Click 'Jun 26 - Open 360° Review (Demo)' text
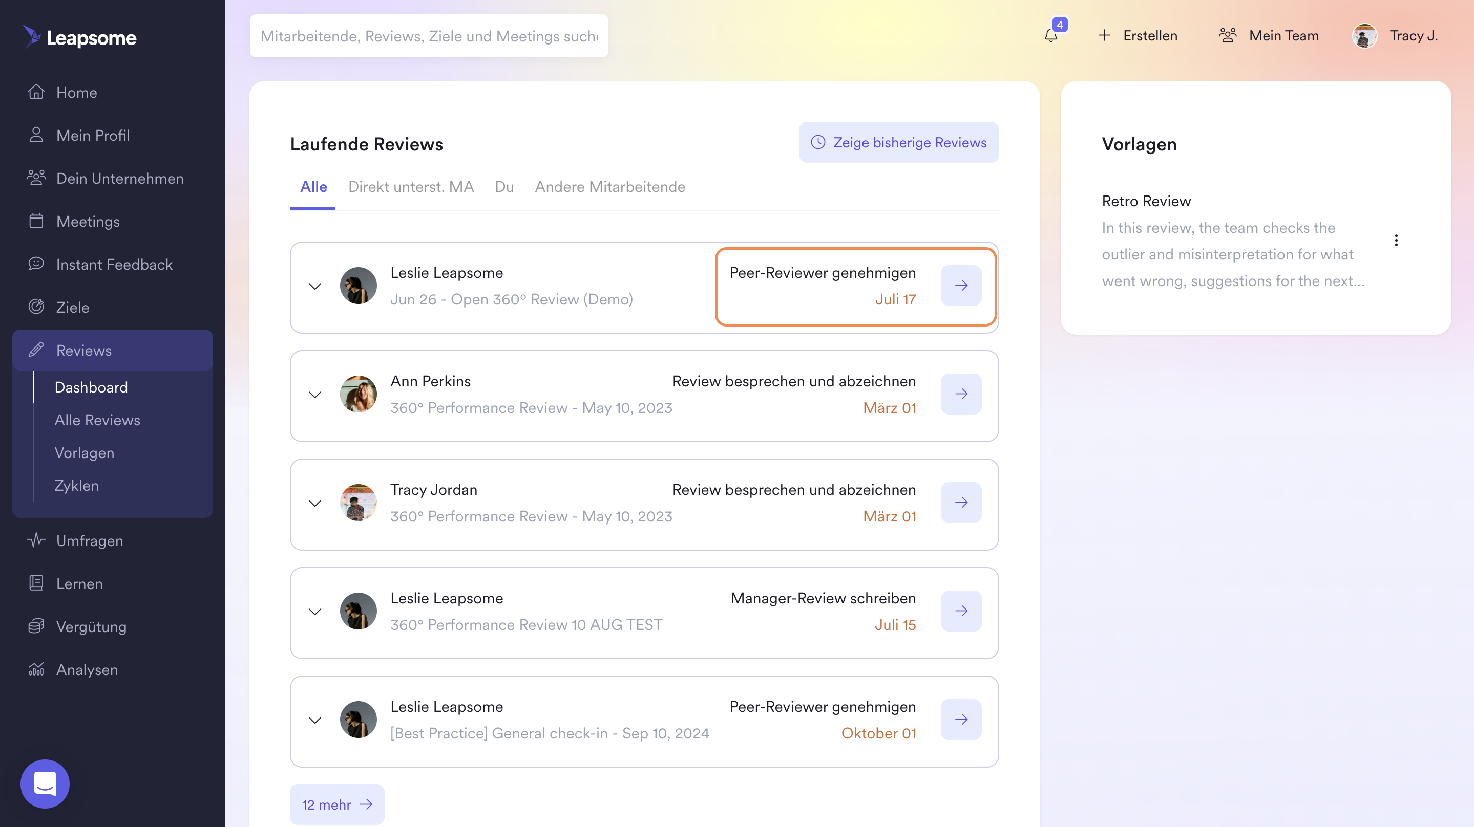The image size is (1474, 827). pos(512,299)
